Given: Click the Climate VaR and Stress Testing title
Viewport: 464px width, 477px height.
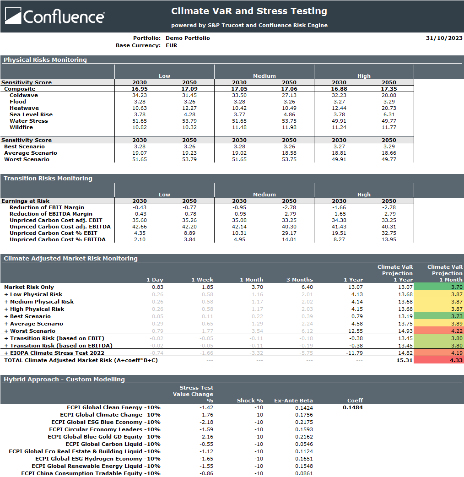Looking at the screenshot, I should (249, 11).
